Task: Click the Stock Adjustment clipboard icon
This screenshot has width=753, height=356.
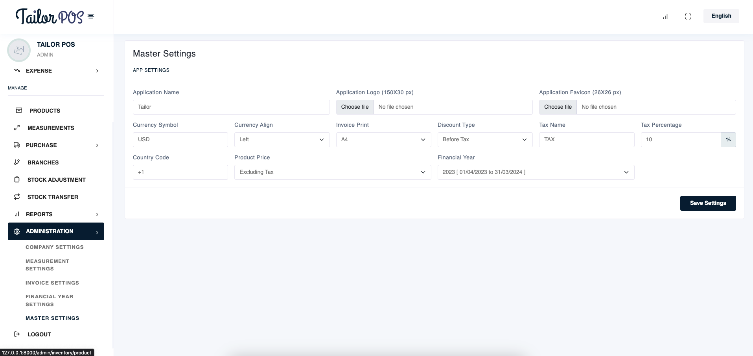Action: [x=17, y=179]
